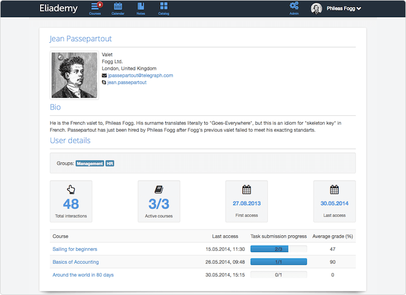Click the calendar icon above Last access
406x295 pixels.
pyautogui.click(x=334, y=190)
